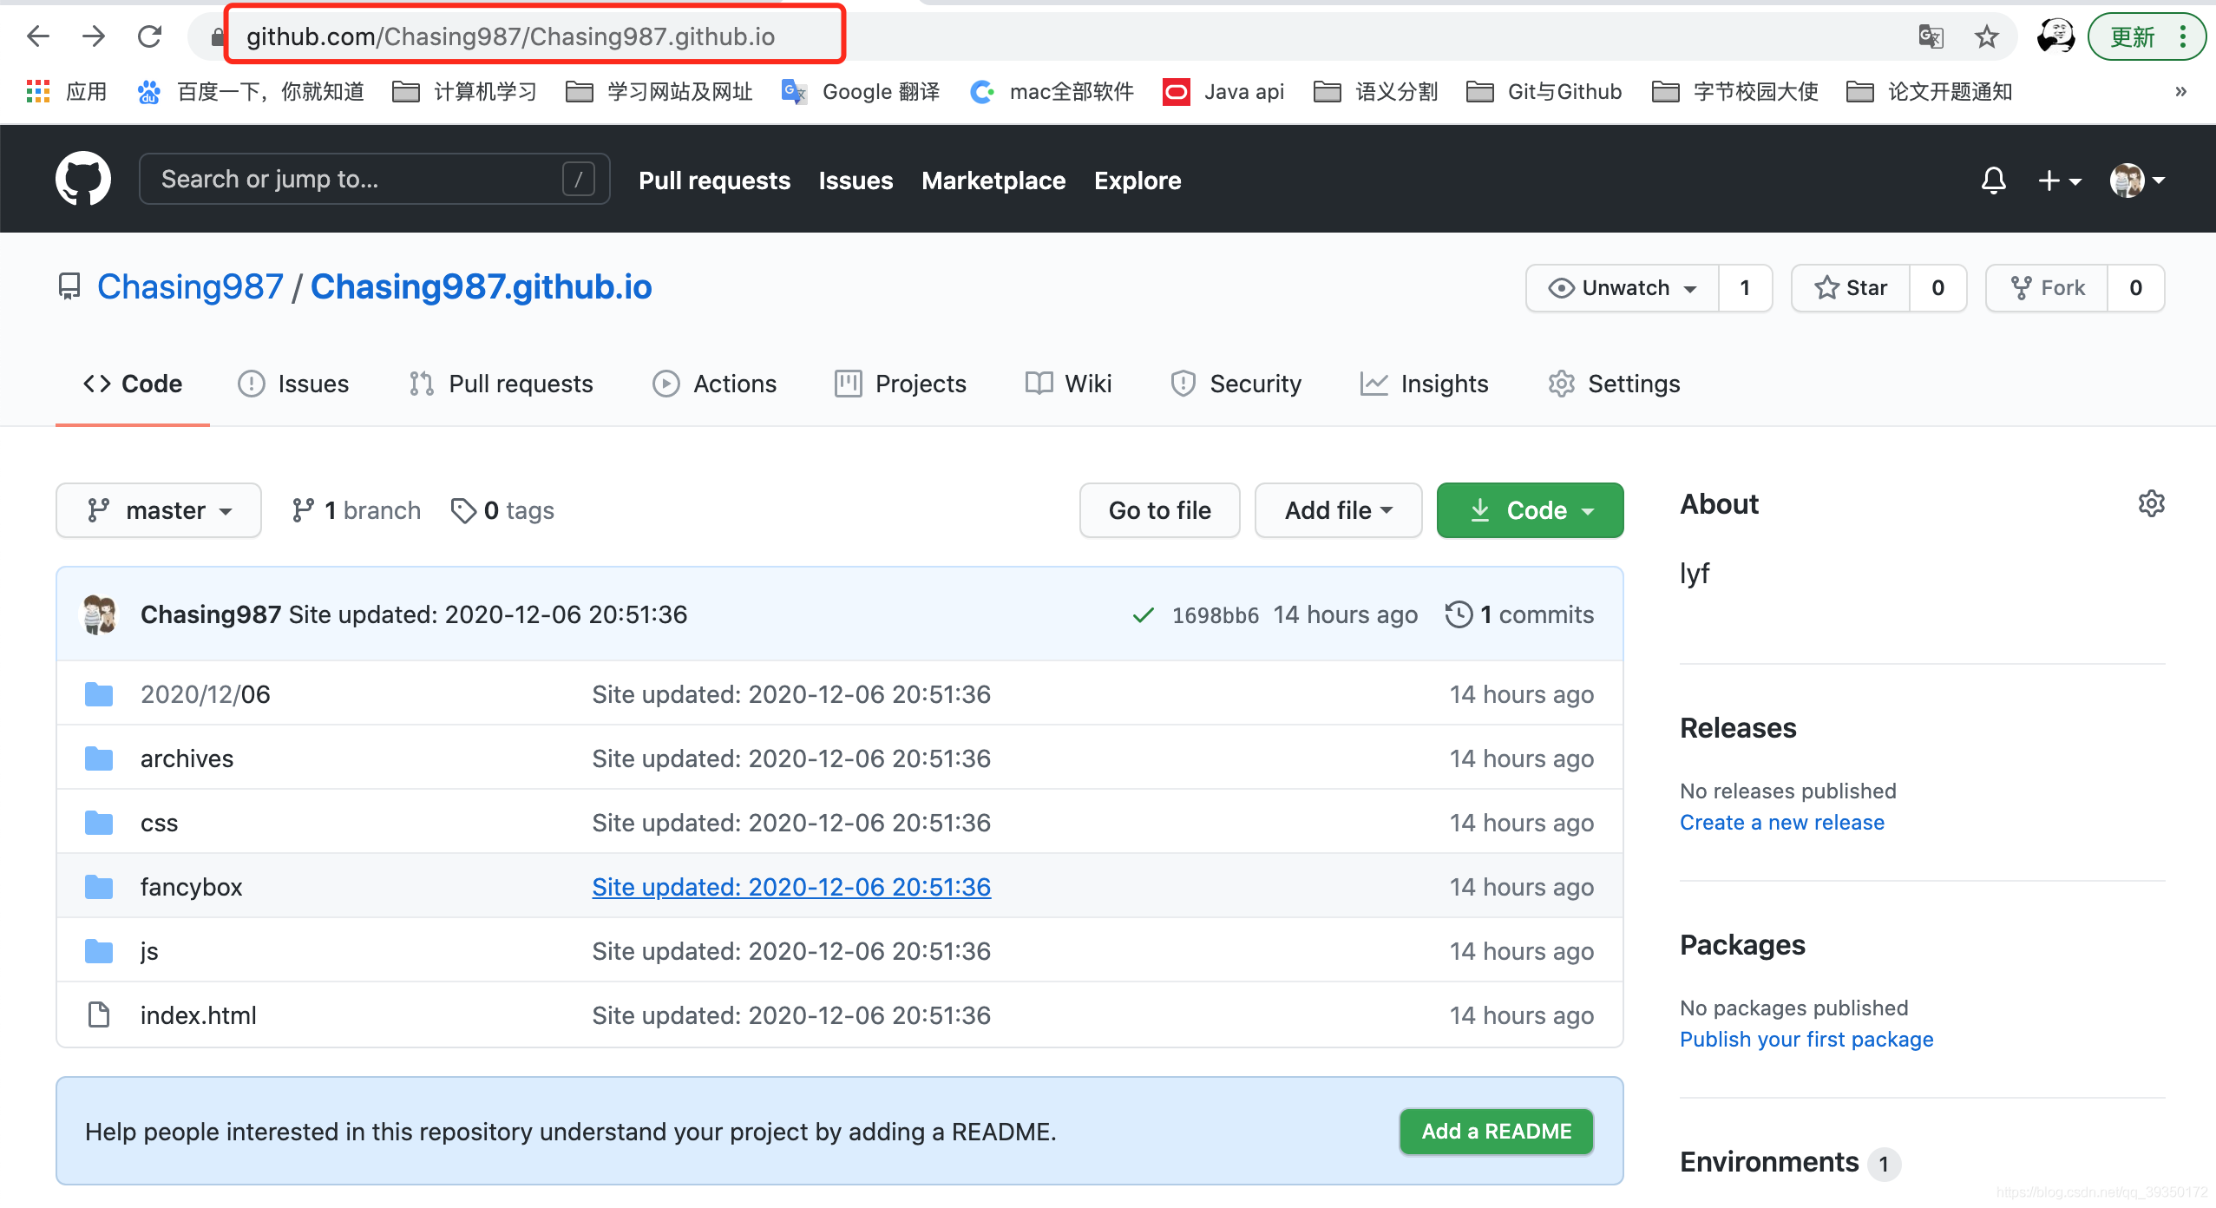Open the Java api bookmark
The image size is (2216, 1208).
pyautogui.click(x=1223, y=91)
